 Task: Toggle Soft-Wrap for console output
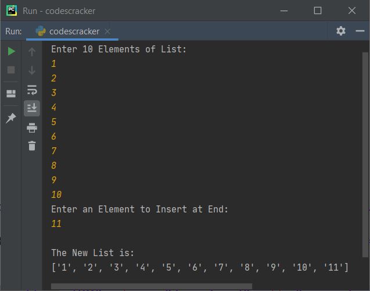pos(32,90)
